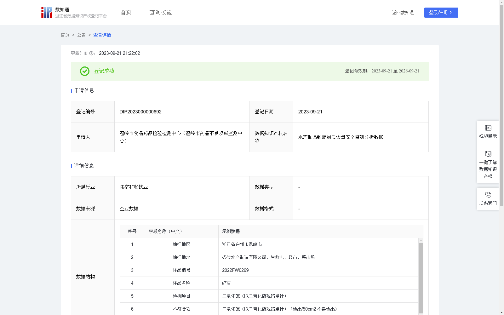Click the 虾皮 sample data cell
This screenshot has width=504, height=315.
318,283
